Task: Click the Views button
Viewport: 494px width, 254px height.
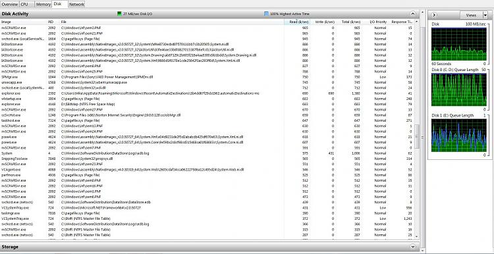Action: (x=472, y=15)
